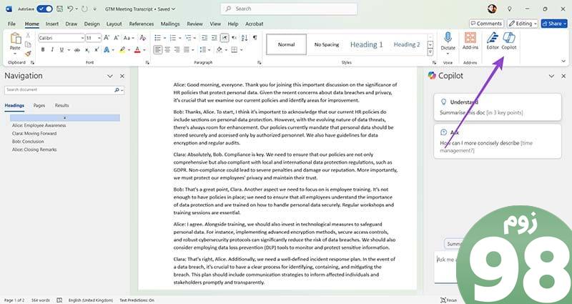The image size is (572, 304).
Task: Toggle underline formatting
Action: click(61, 49)
